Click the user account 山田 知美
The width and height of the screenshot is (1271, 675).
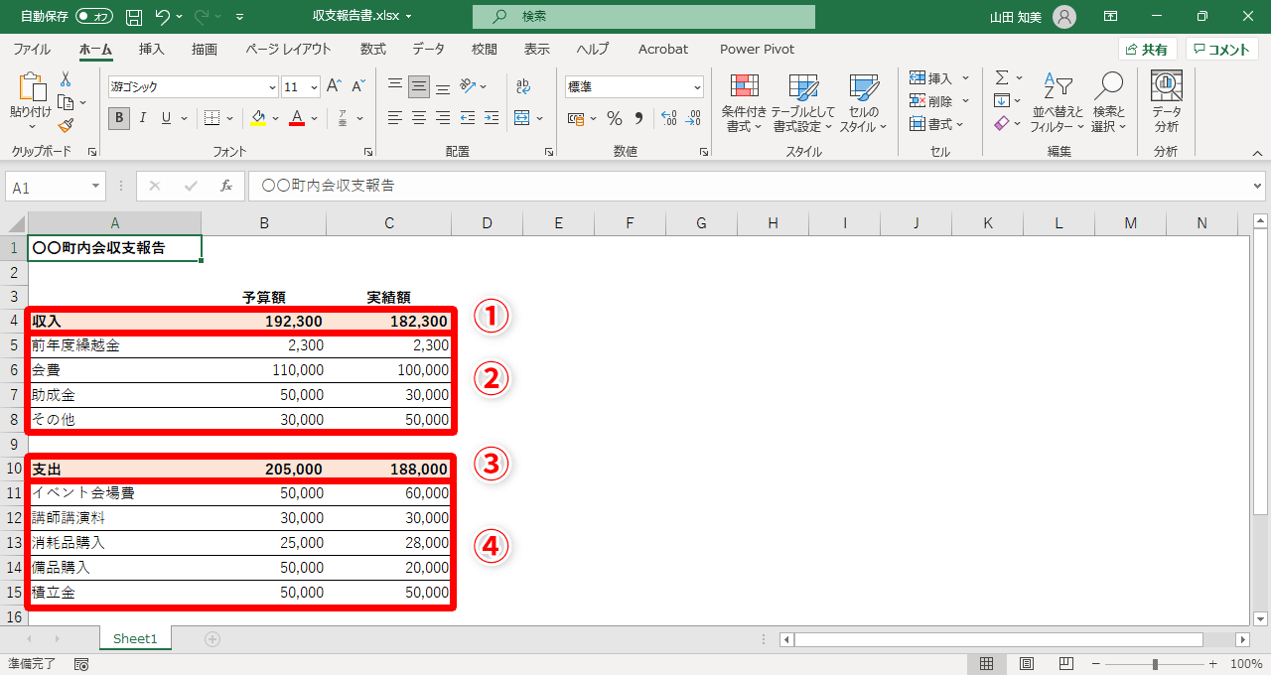(x=1033, y=17)
